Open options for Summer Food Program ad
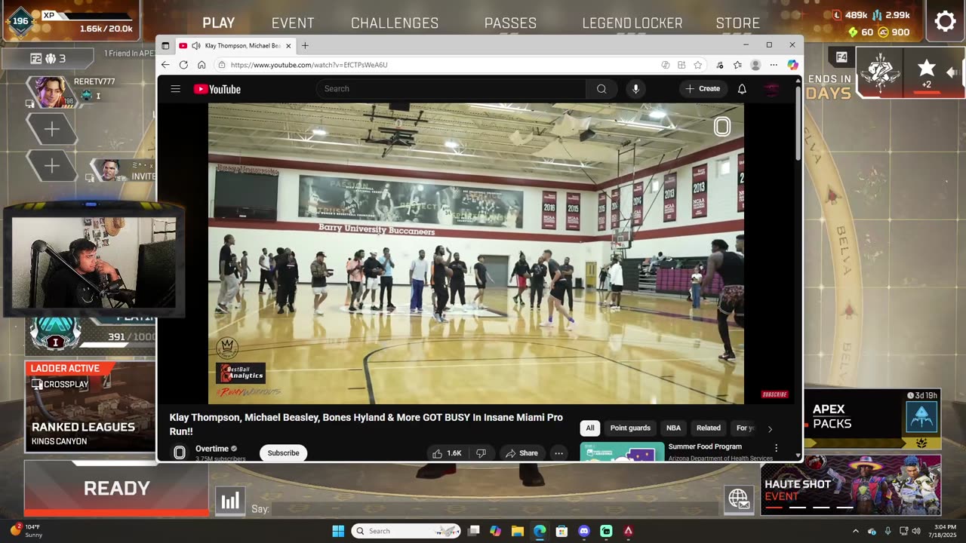The width and height of the screenshot is (966, 543). tap(776, 448)
